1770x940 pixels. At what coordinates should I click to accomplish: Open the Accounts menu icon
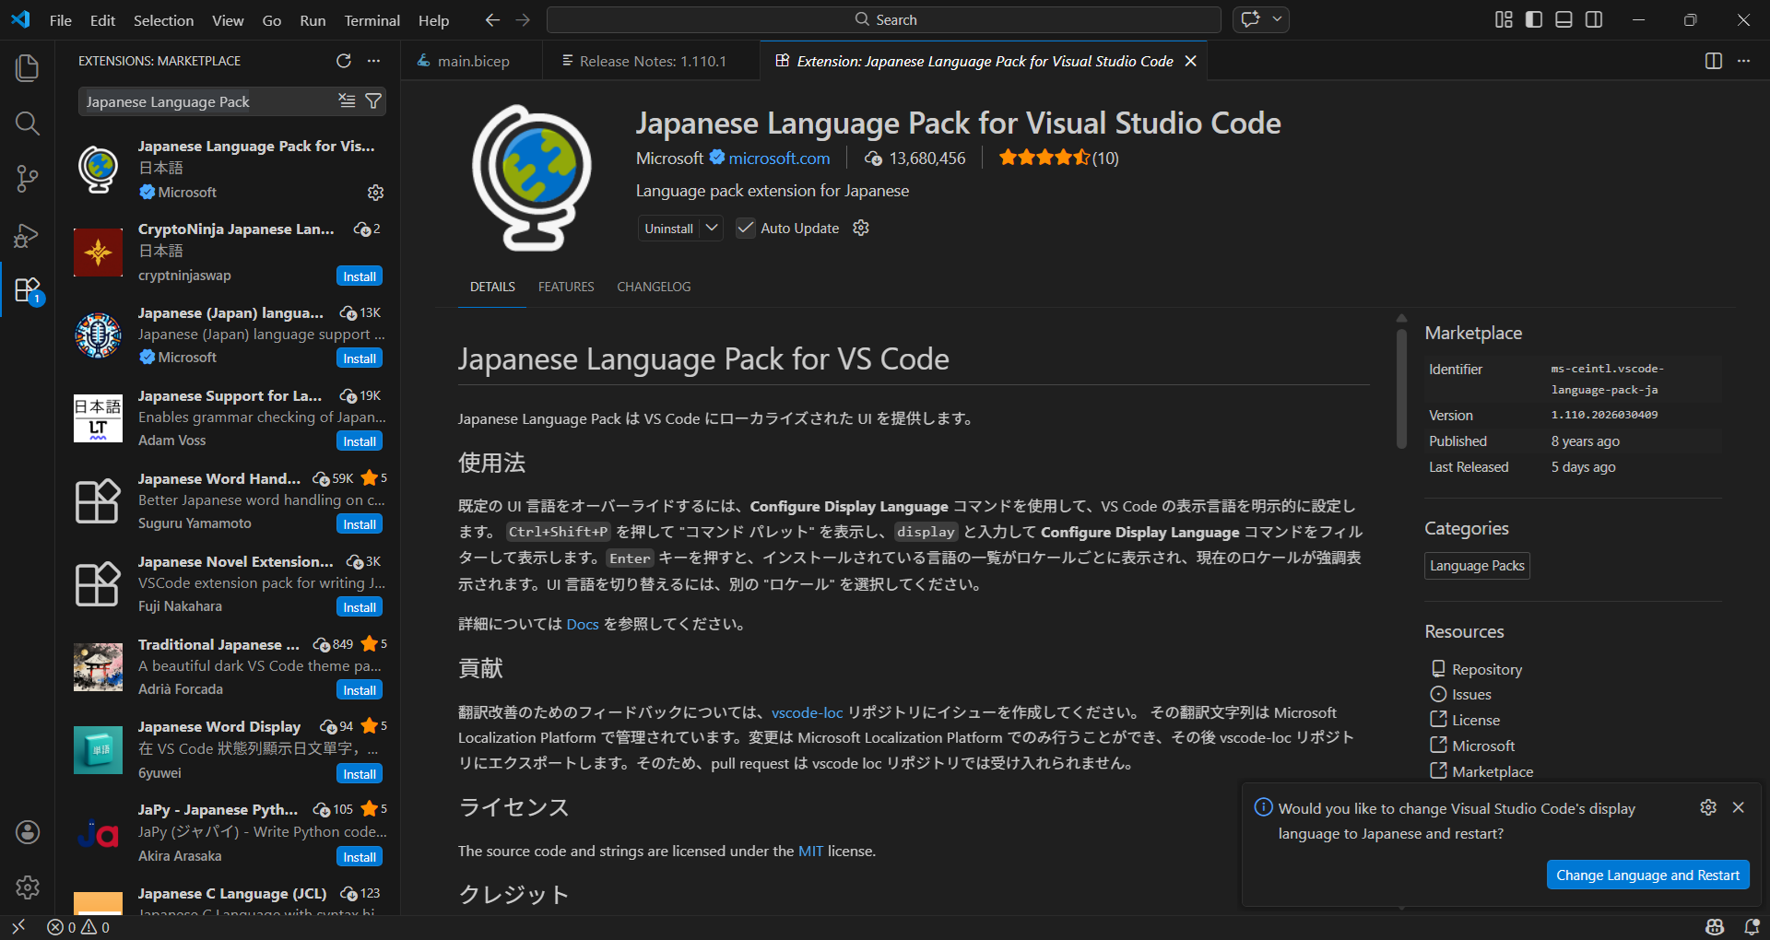click(28, 832)
